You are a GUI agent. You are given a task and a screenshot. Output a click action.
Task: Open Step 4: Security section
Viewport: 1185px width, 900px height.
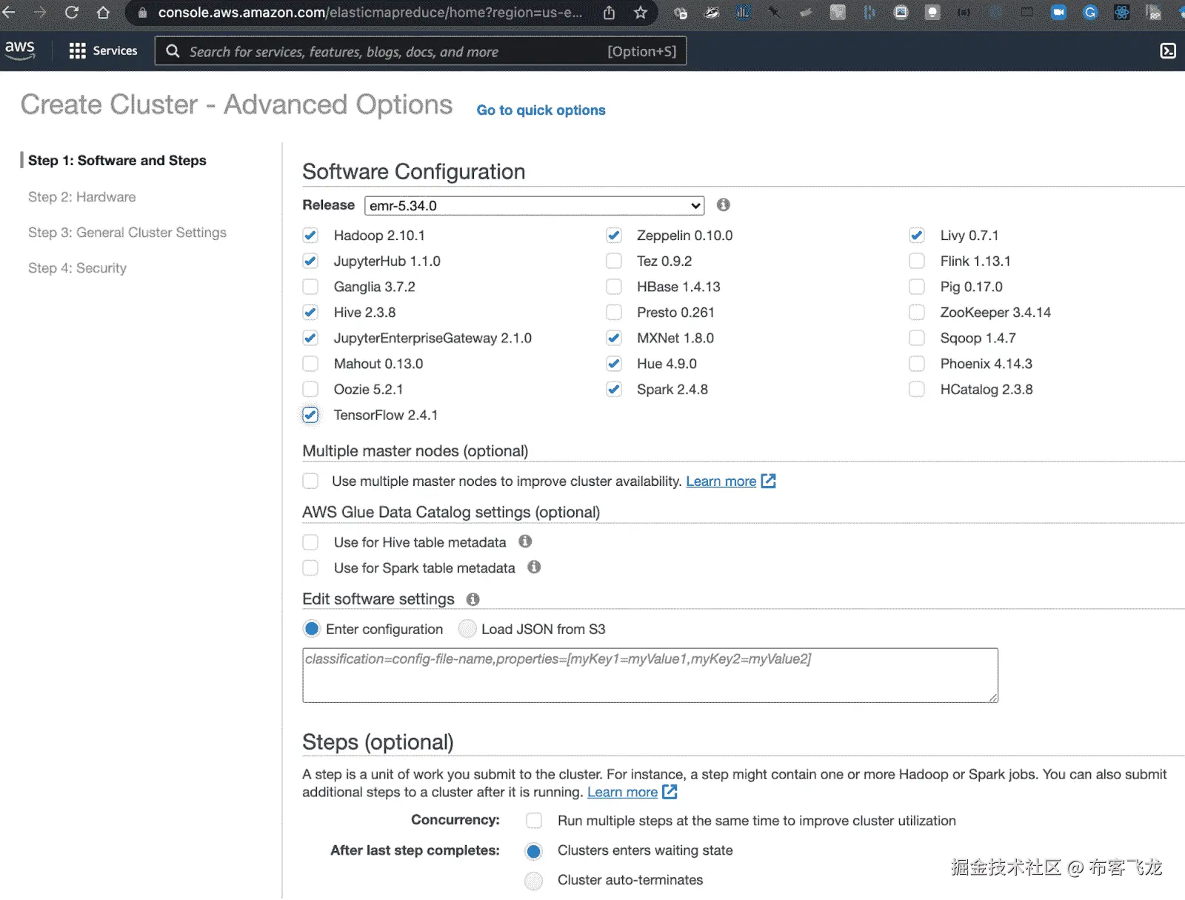(77, 268)
